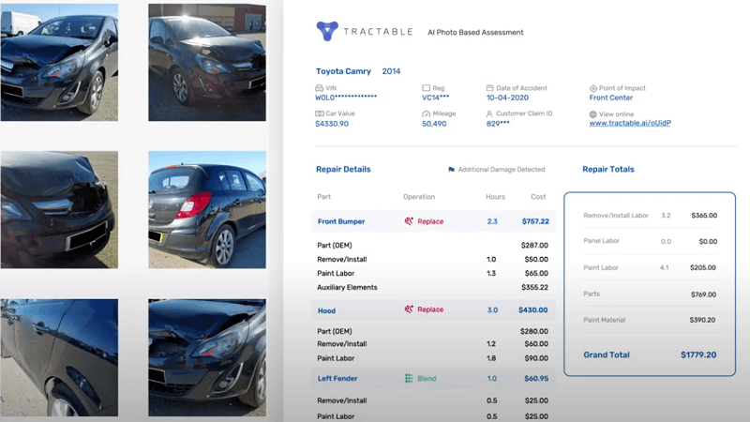750x422 pixels.
Task: Click the Remove/Install Labor total row
Action: point(650,216)
